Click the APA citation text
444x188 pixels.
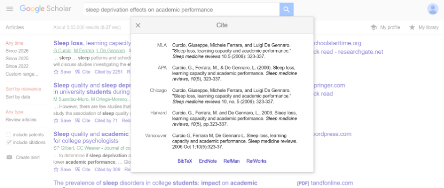[x=234, y=73]
